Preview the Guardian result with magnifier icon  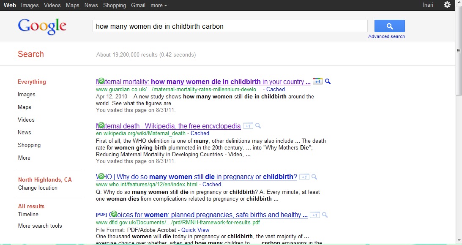tap(328, 82)
